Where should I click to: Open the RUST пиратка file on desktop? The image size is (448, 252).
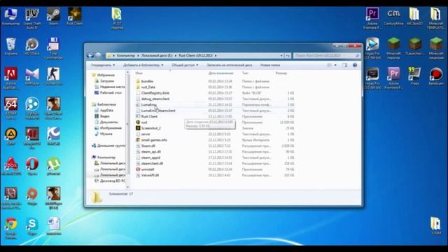117,18
